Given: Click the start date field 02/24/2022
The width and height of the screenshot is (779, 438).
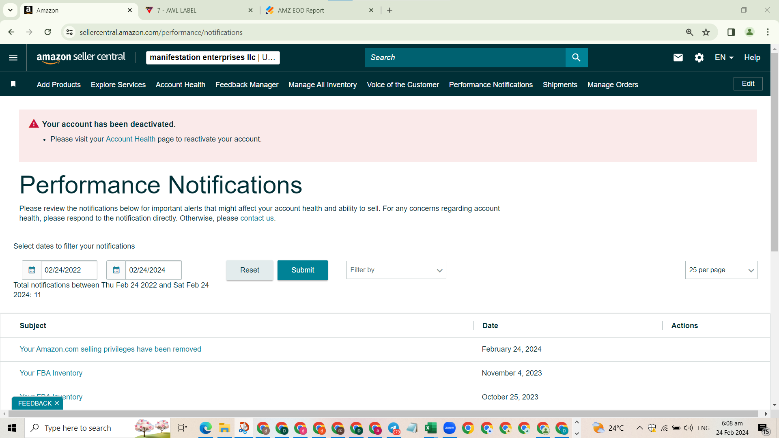Looking at the screenshot, I should click(x=69, y=270).
